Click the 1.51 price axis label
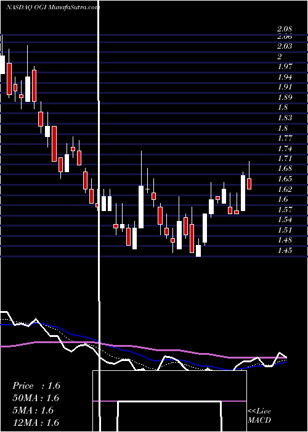This screenshot has height=432, width=308. point(285,230)
